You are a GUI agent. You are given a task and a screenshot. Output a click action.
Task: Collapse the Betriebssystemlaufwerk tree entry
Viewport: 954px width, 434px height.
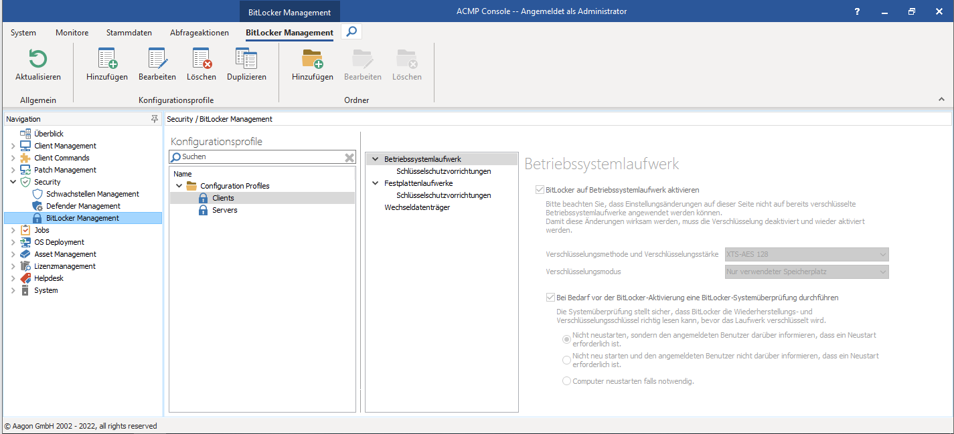point(375,158)
